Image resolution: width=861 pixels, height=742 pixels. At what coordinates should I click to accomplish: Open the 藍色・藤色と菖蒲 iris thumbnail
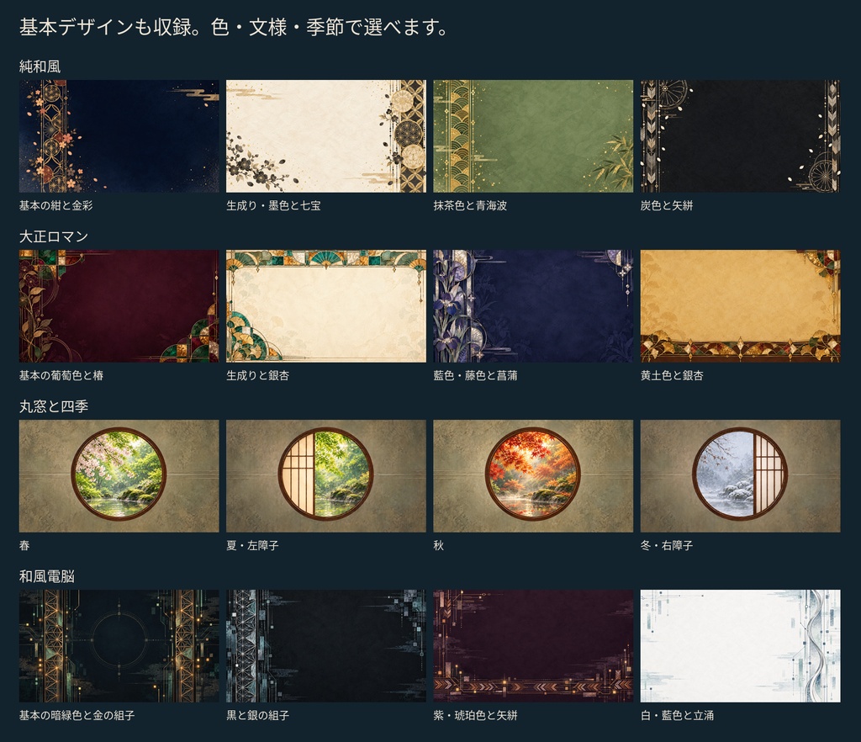533,306
